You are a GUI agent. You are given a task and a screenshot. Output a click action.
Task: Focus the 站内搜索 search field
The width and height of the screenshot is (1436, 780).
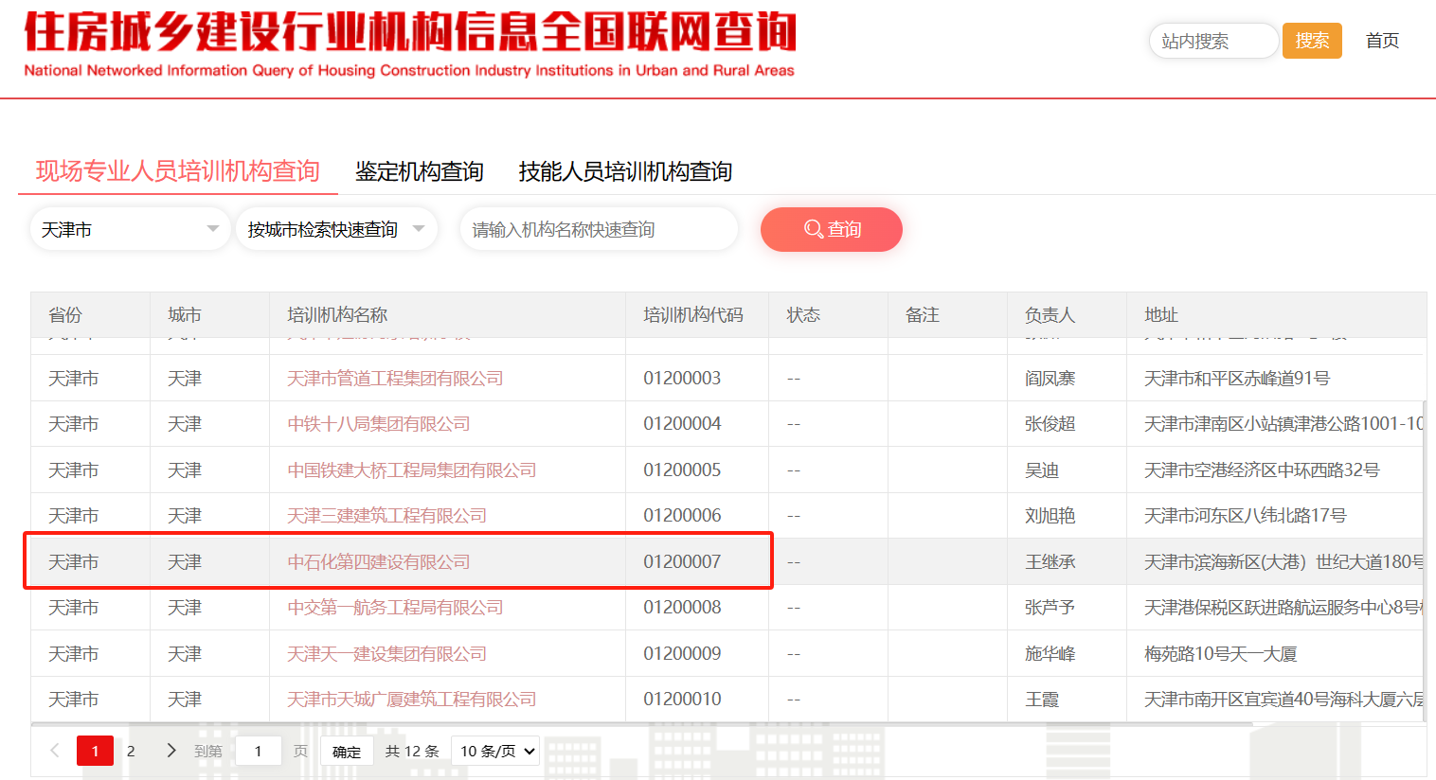1213,41
